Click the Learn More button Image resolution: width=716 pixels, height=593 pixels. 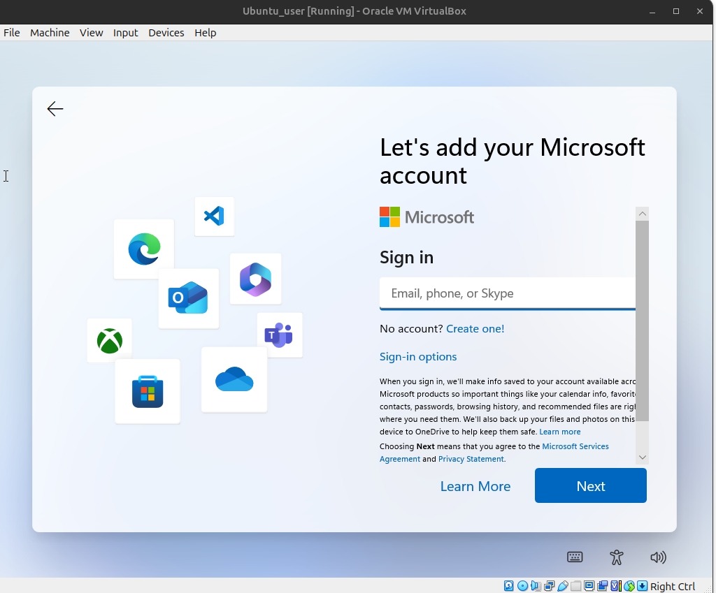[x=475, y=486]
